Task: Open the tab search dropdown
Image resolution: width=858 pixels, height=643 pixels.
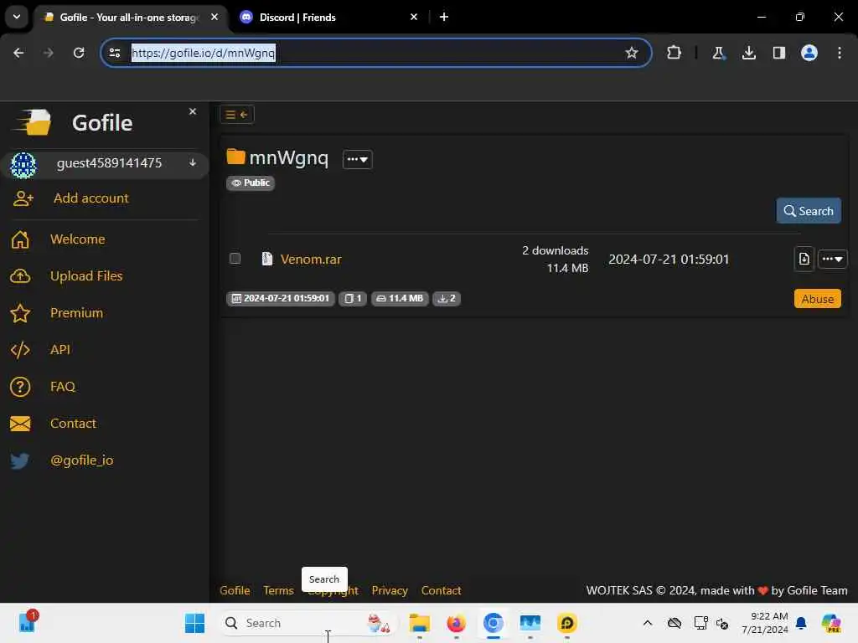Action: [17, 17]
